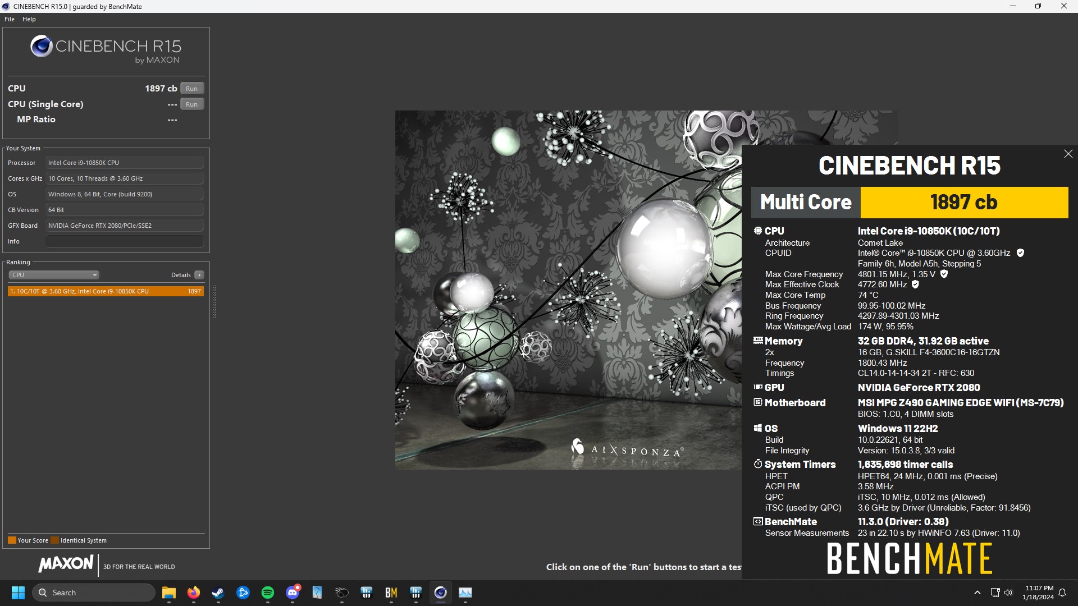
Task: Click the Memory module icon in BenchMate panel
Action: [757, 340]
